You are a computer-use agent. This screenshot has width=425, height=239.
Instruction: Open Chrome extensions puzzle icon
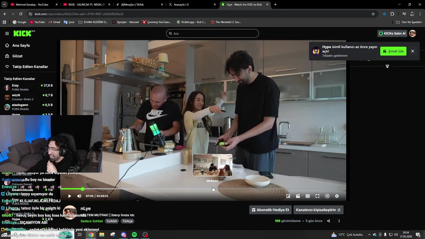(392, 14)
